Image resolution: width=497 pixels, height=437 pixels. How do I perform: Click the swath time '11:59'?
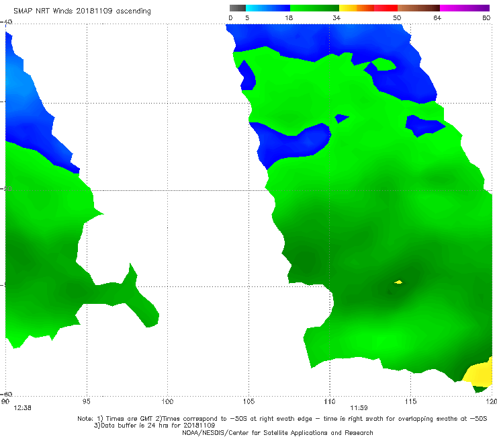[359, 408]
